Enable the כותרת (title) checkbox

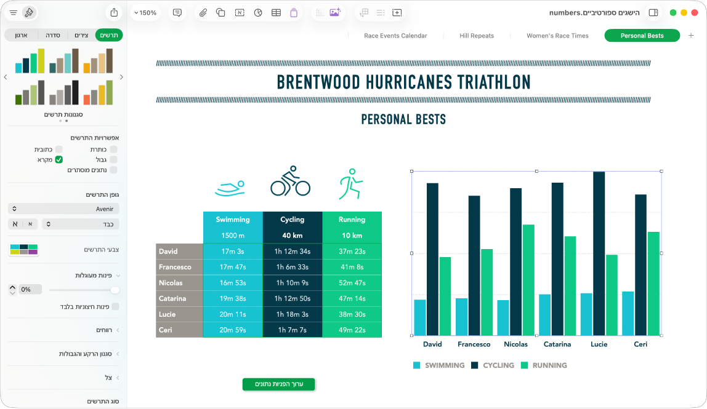113,149
